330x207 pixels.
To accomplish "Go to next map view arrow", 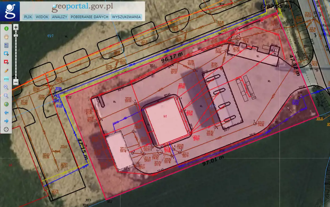I will 6,121.
